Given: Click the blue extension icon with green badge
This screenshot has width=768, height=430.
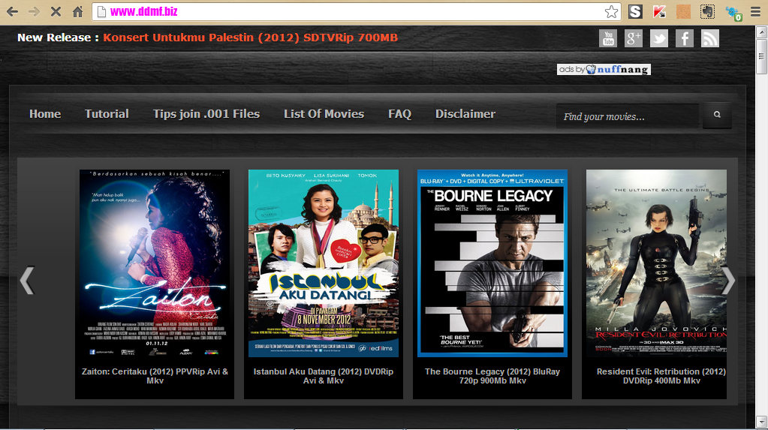Looking at the screenshot, I should tap(733, 12).
